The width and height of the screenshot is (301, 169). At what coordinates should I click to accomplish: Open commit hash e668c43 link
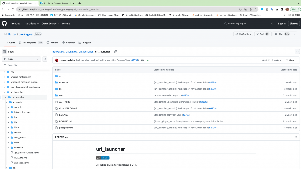(x=266, y=60)
